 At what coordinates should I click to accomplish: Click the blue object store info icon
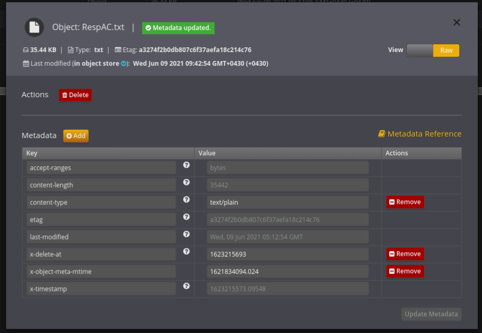pyautogui.click(x=124, y=64)
